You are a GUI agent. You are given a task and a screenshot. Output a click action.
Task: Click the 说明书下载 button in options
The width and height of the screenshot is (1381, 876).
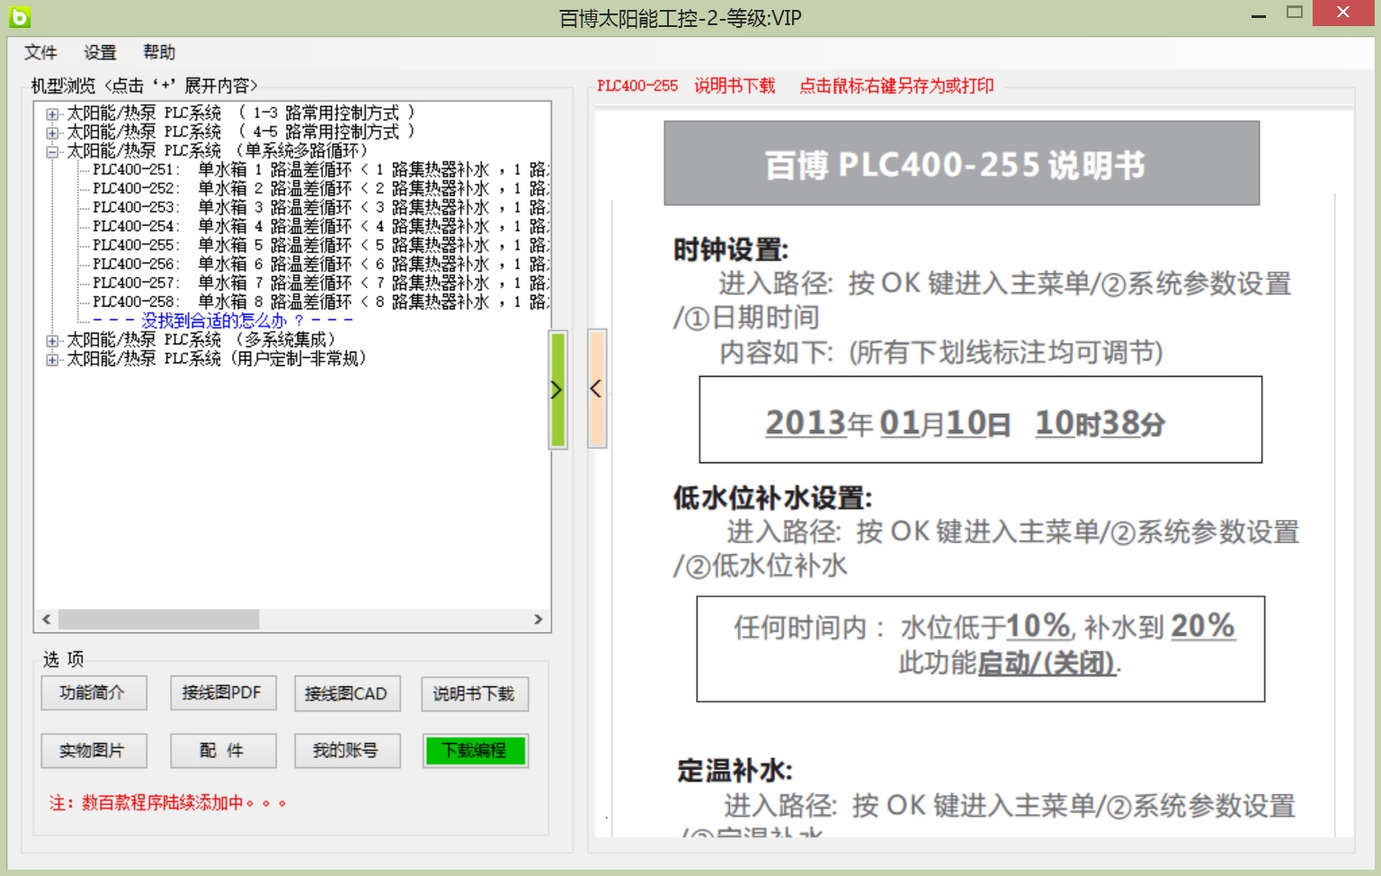click(x=474, y=693)
